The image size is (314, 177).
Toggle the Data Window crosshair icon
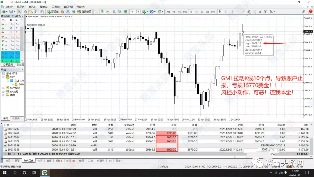tap(26, 12)
